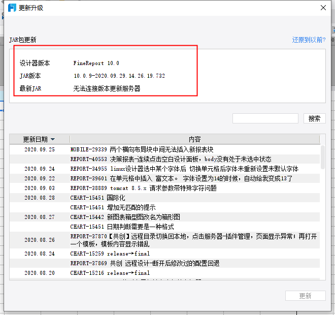The width and height of the screenshot is (335, 315).
Task: Click the 最新JAR label
Action: point(30,88)
